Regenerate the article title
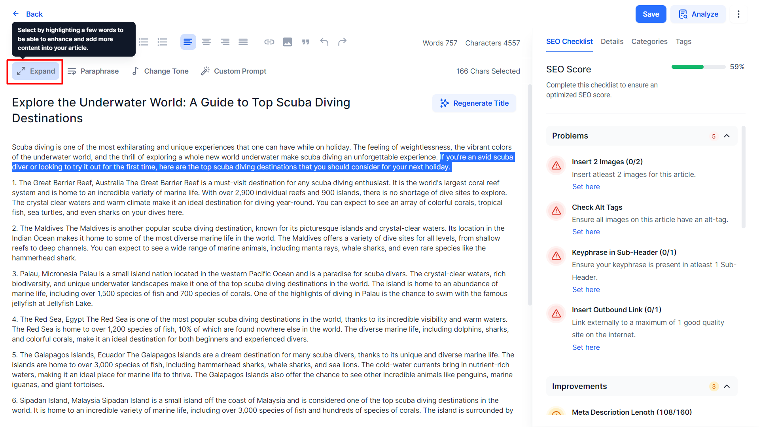The image size is (759, 427). pyautogui.click(x=474, y=103)
